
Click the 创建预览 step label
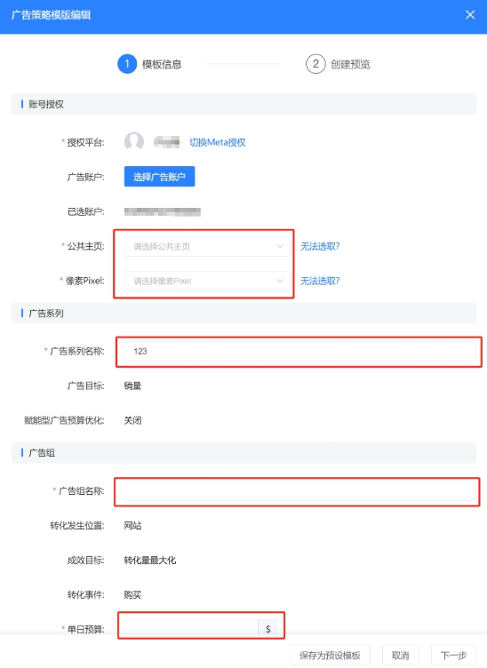(x=350, y=64)
